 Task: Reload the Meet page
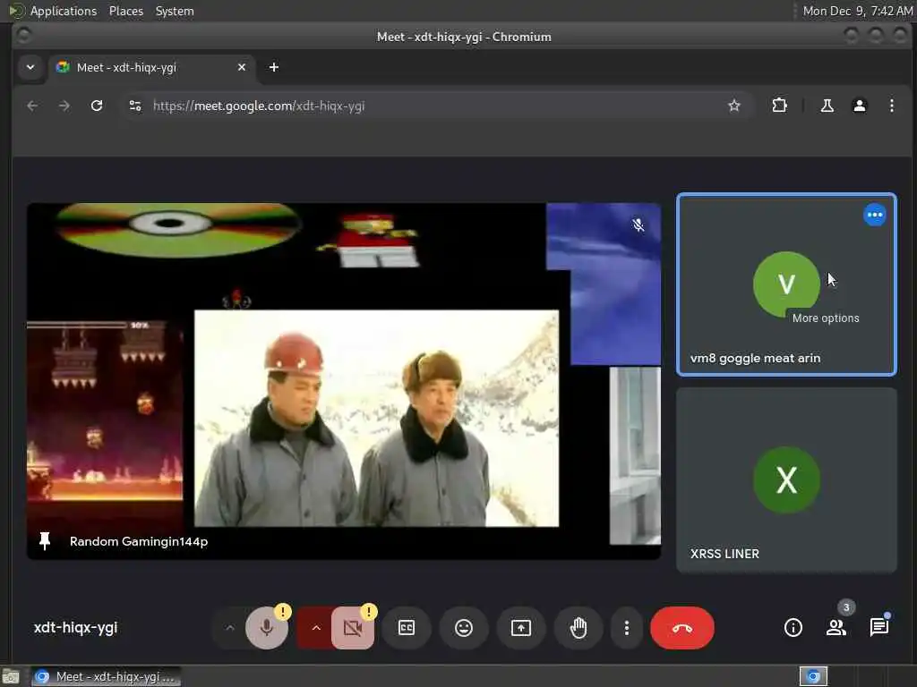coord(97,106)
